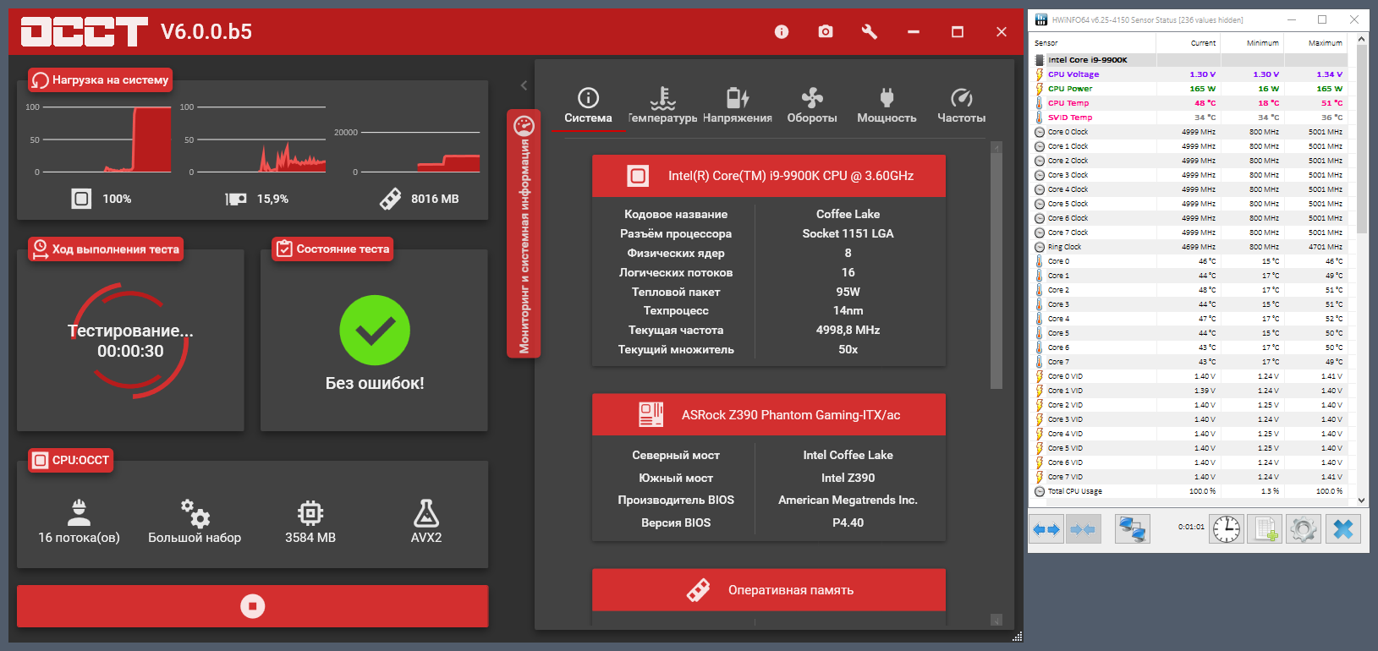Screen dimensions: 1378x651
Task: Click the green checkmark test status icon
Action: 375,331
